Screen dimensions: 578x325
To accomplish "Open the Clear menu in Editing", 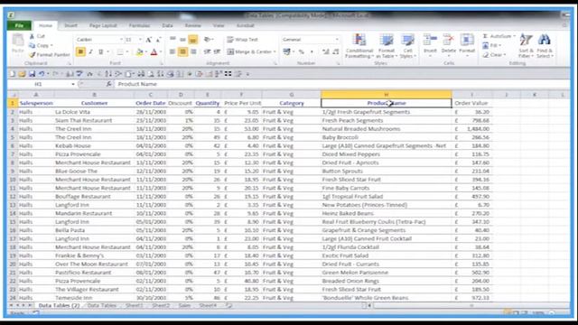I will pyautogui.click(x=494, y=54).
